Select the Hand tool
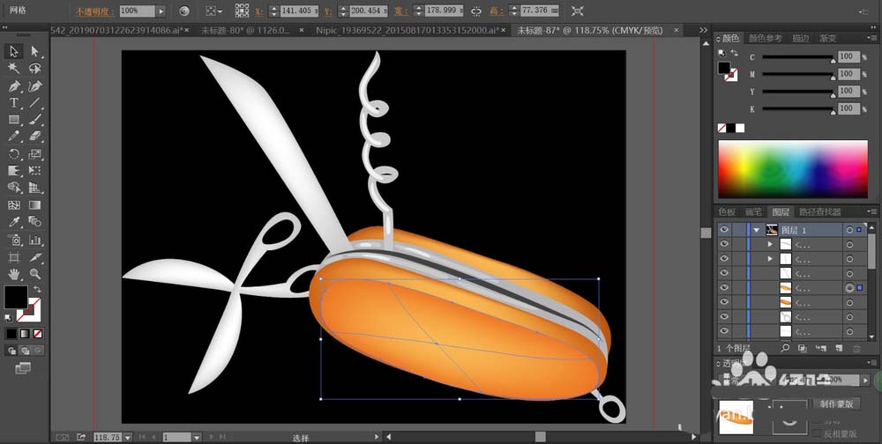 click(x=14, y=274)
